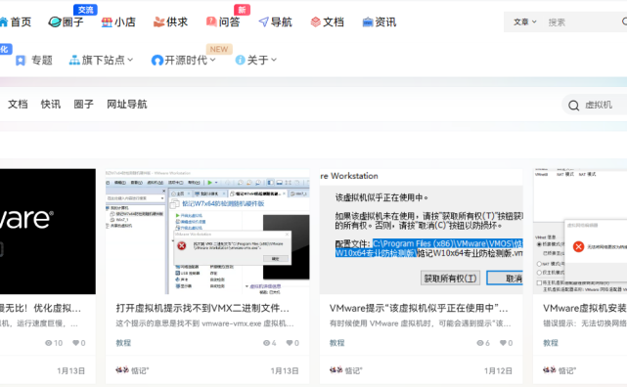
Task: Switch to the 网址导航 filter tab
Action: (x=127, y=105)
